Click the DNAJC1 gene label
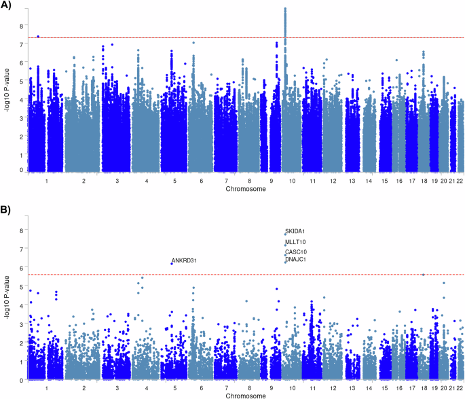The height and width of the screenshot is (399, 465). pyautogui.click(x=295, y=260)
